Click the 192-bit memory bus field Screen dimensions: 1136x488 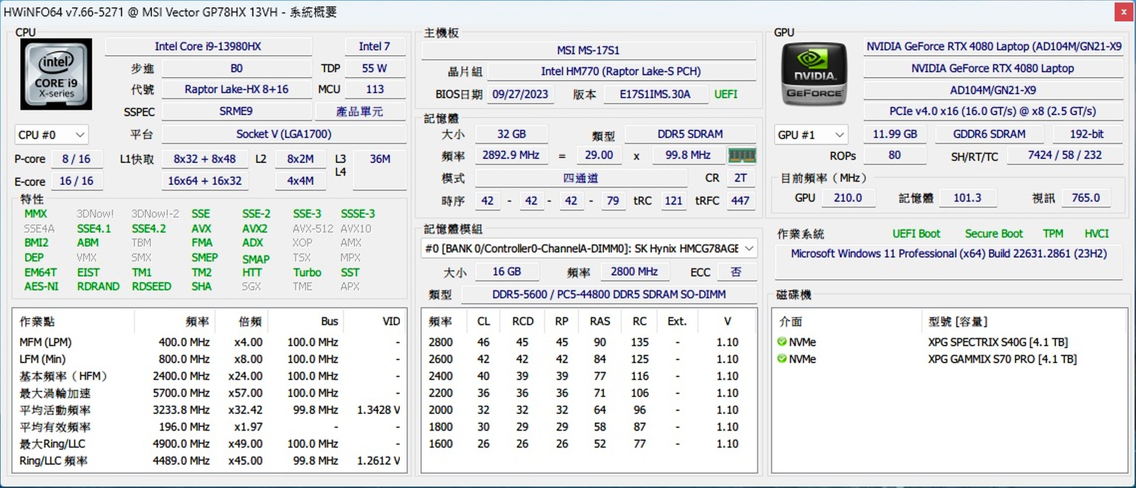1087,134
